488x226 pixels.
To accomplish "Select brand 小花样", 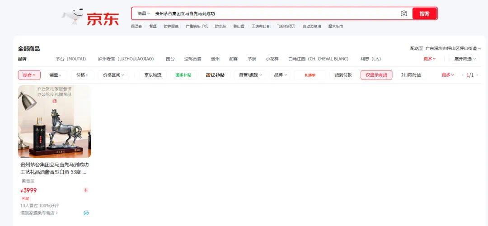I will coord(272,59).
